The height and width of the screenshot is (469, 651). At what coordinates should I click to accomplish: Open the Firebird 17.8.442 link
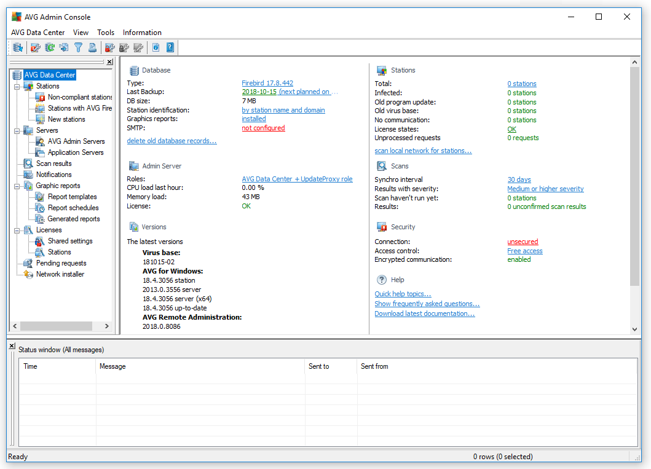coord(267,83)
